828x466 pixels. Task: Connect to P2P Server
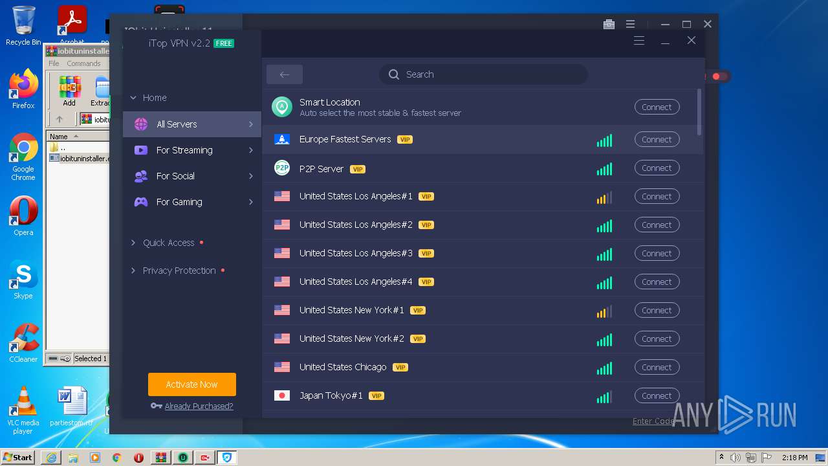pos(657,168)
